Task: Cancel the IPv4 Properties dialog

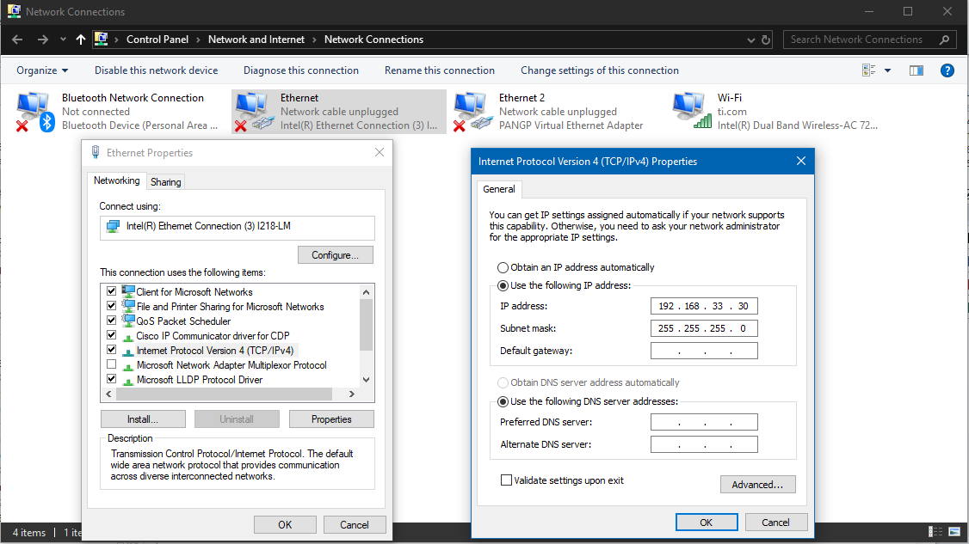Action: 775,523
